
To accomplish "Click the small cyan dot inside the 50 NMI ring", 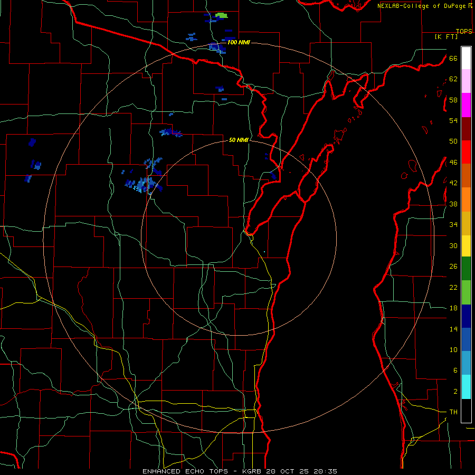I will tap(264, 252).
